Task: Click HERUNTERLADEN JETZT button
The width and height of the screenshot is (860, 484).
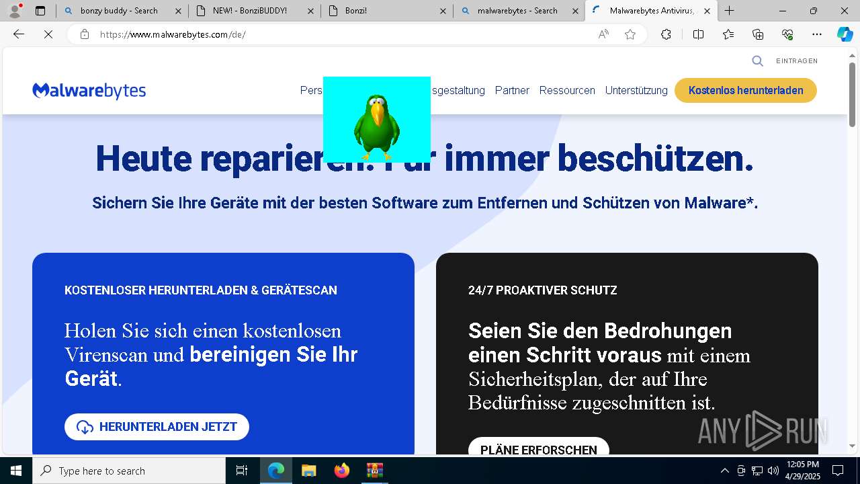Action: coord(157,427)
